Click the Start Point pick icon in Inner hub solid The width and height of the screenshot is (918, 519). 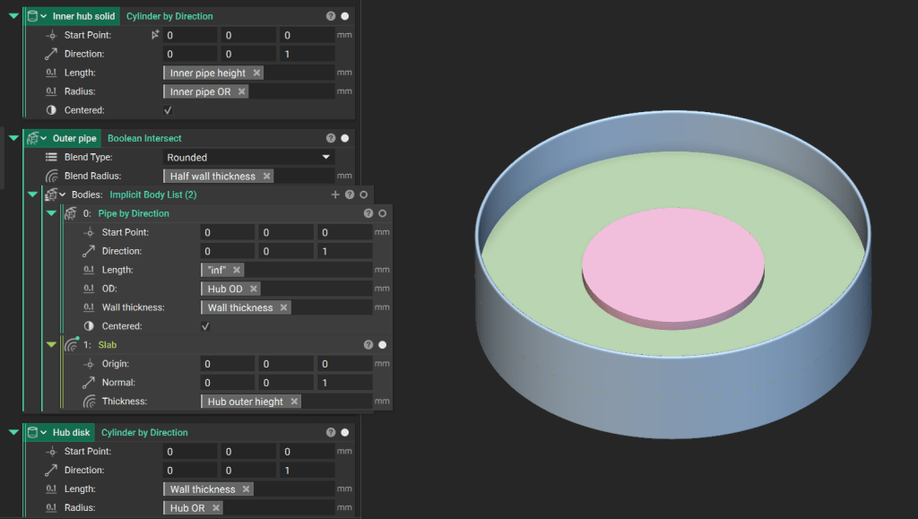pyautogui.click(x=155, y=35)
